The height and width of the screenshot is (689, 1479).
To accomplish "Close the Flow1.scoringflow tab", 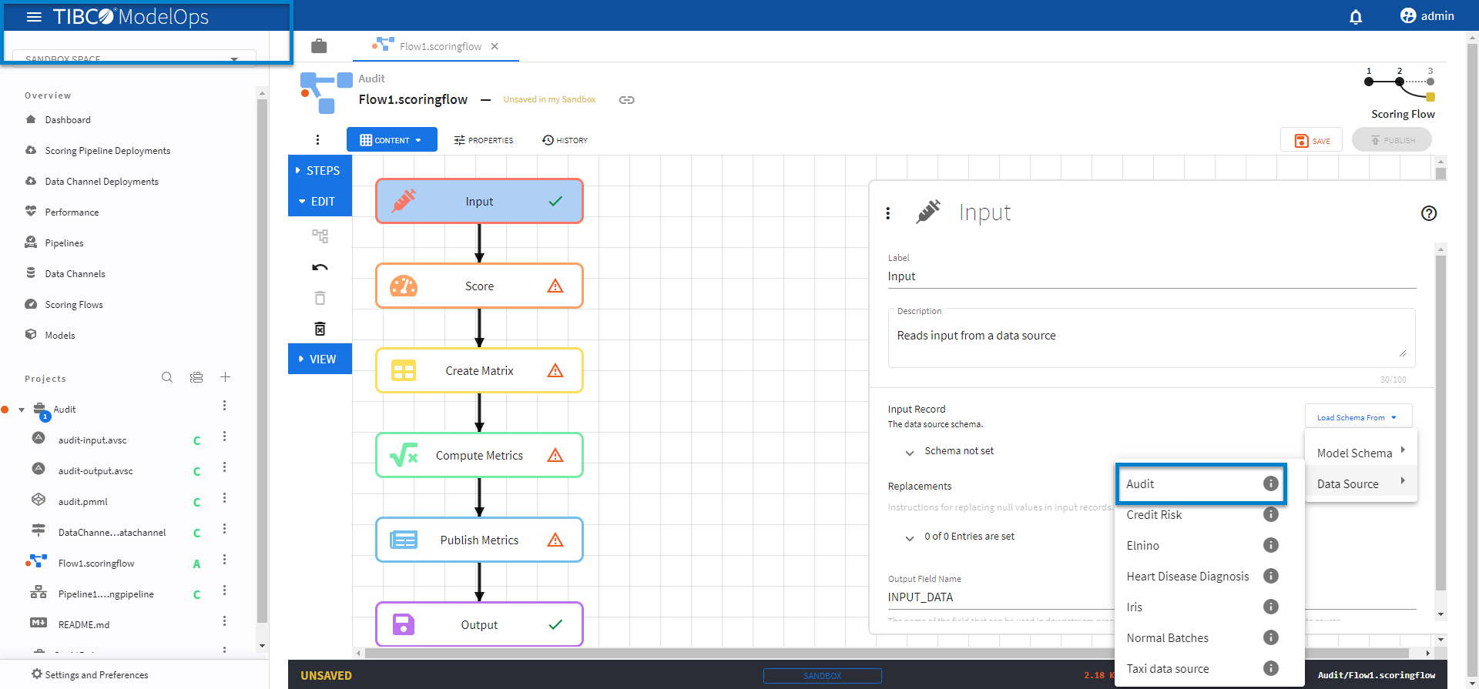I will 495,46.
